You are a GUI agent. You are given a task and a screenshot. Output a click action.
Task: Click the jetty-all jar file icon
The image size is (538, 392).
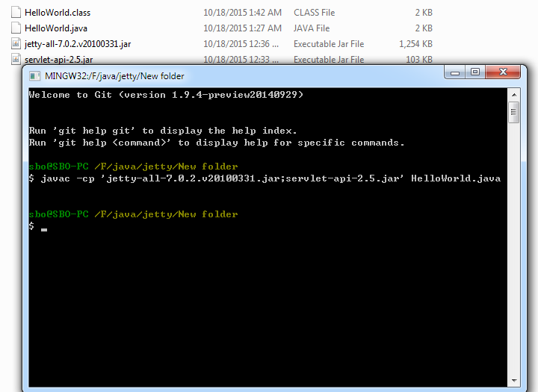tap(17, 44)
